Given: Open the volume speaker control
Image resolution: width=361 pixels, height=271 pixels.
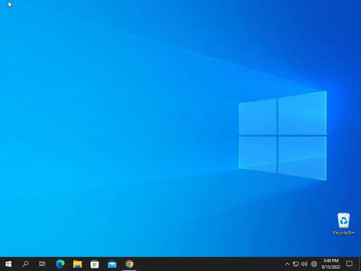Looking at the screenshot, I should [304, 264].
